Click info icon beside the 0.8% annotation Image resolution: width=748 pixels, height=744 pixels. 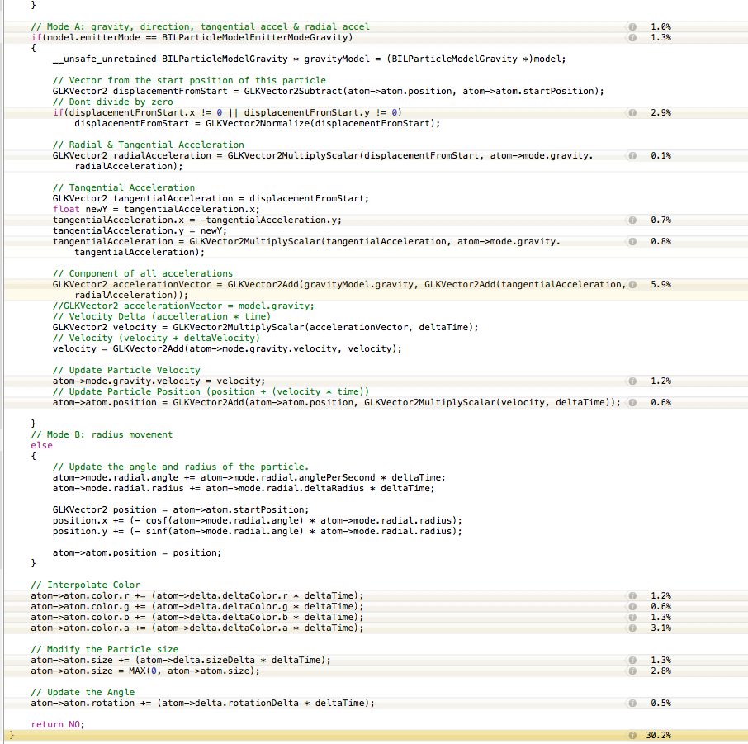coord(632,242)
